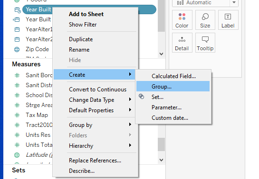Expand the Change Data Type submenu
The height and width of the screenshot is (179, 259).
click(130, 99)
